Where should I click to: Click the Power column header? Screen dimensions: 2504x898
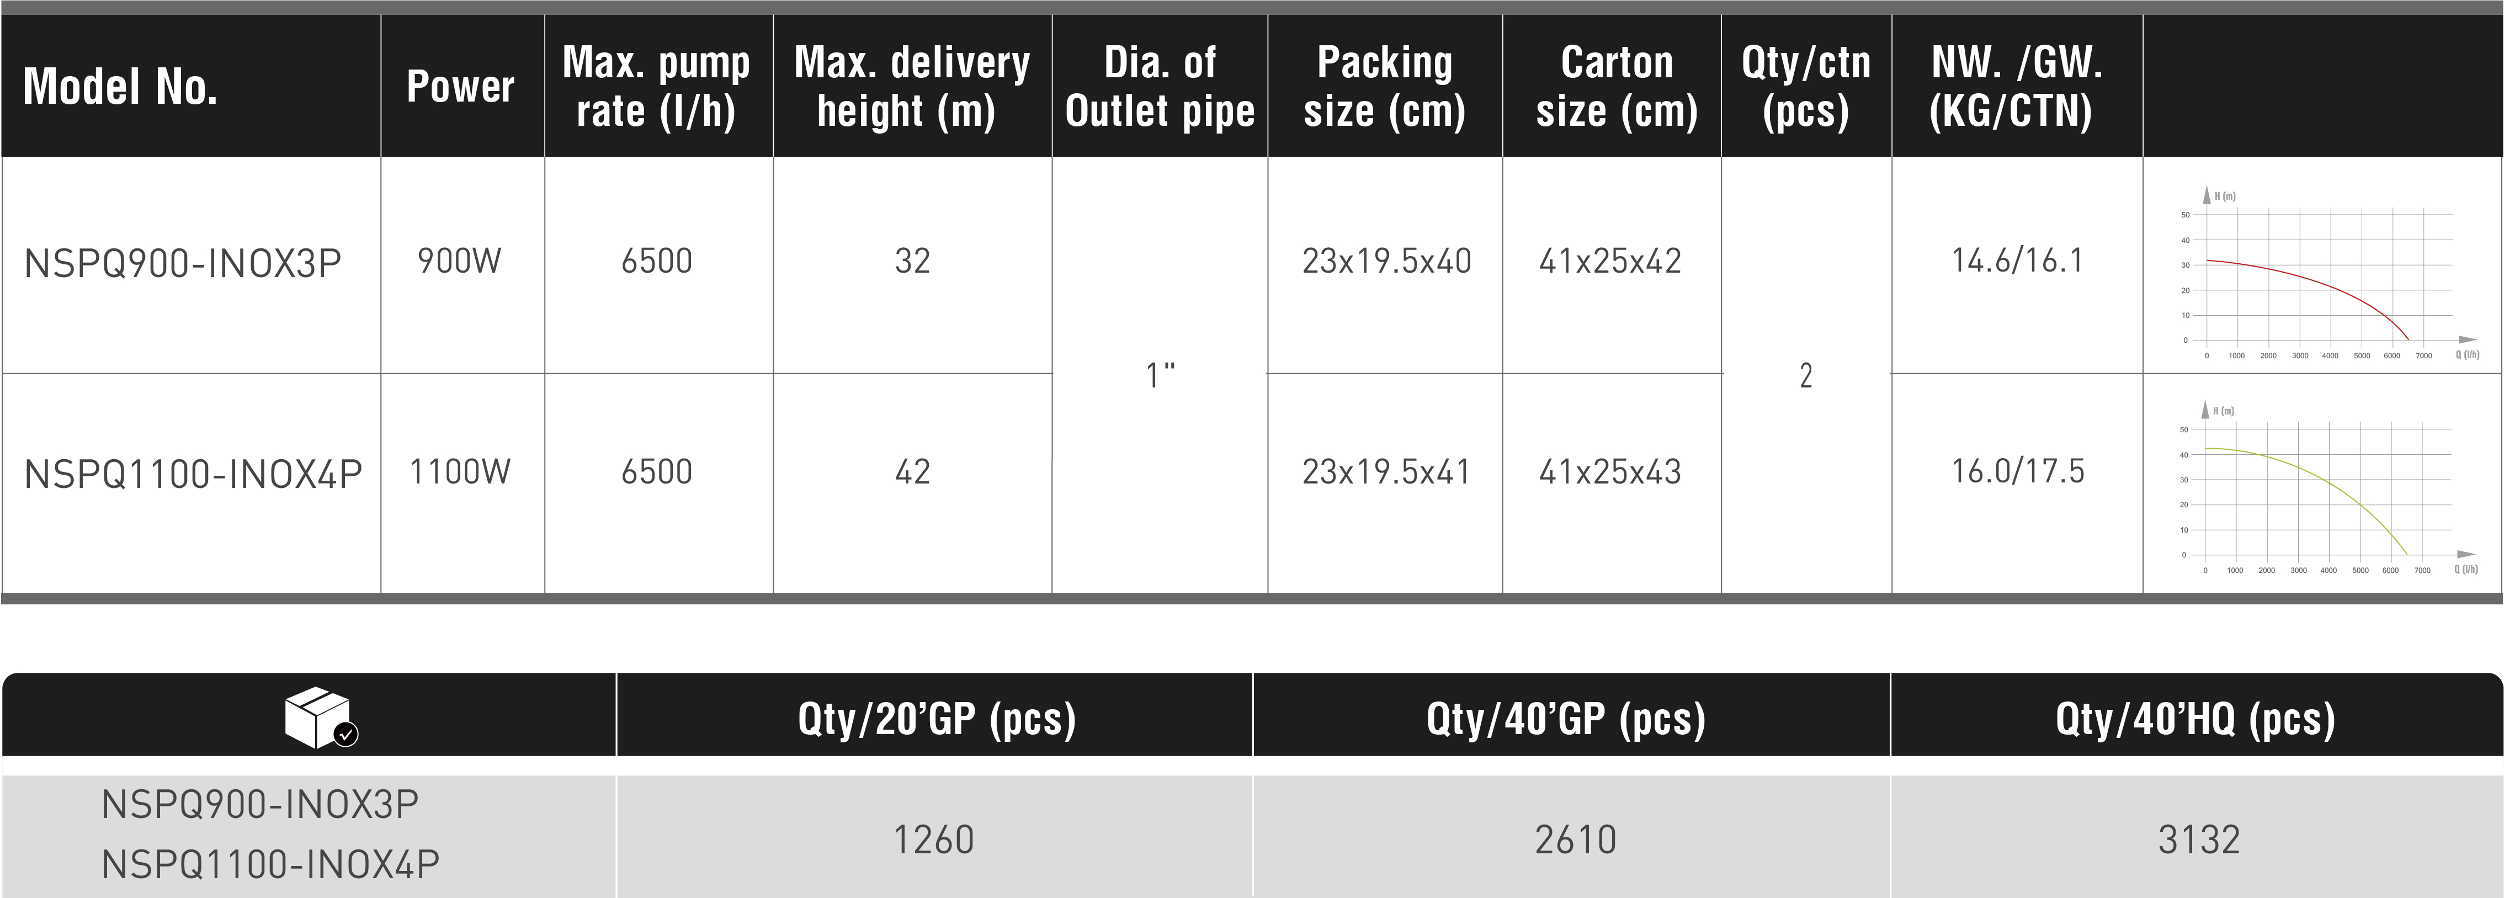(x=460, y=87)
